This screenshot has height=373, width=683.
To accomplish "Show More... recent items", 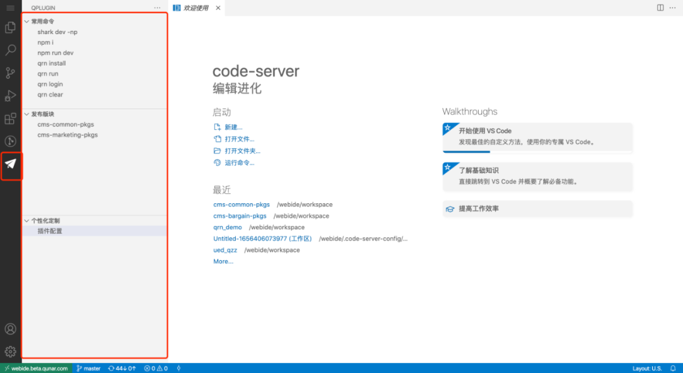I will [x=223, y=261].
